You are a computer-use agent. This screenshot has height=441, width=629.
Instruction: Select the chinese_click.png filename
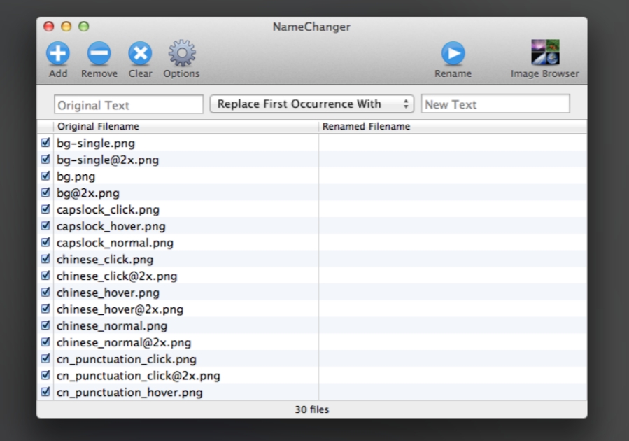105,260
